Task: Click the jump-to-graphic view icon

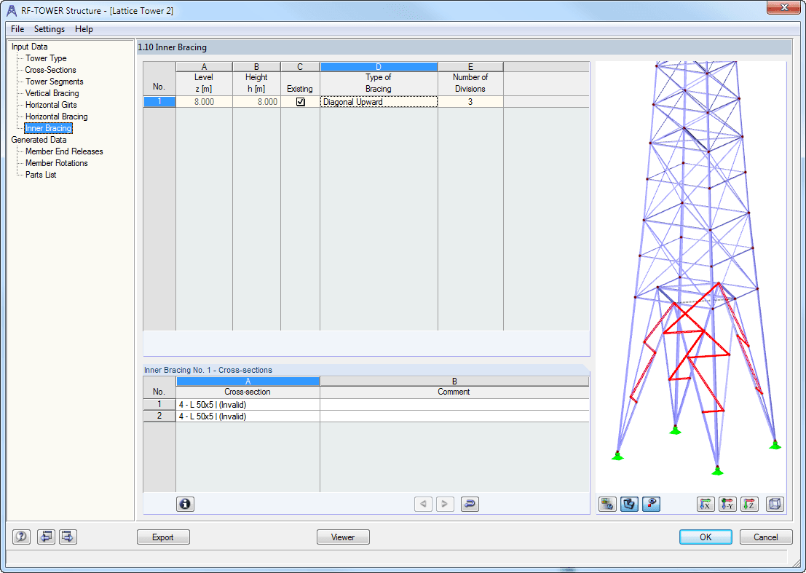Action: coord(607,504)
